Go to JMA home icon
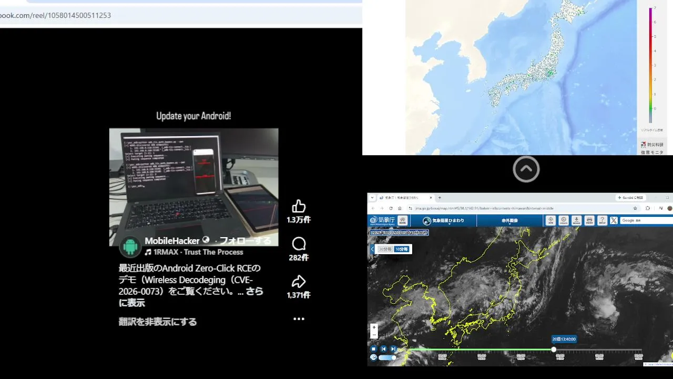 point(402,221)
